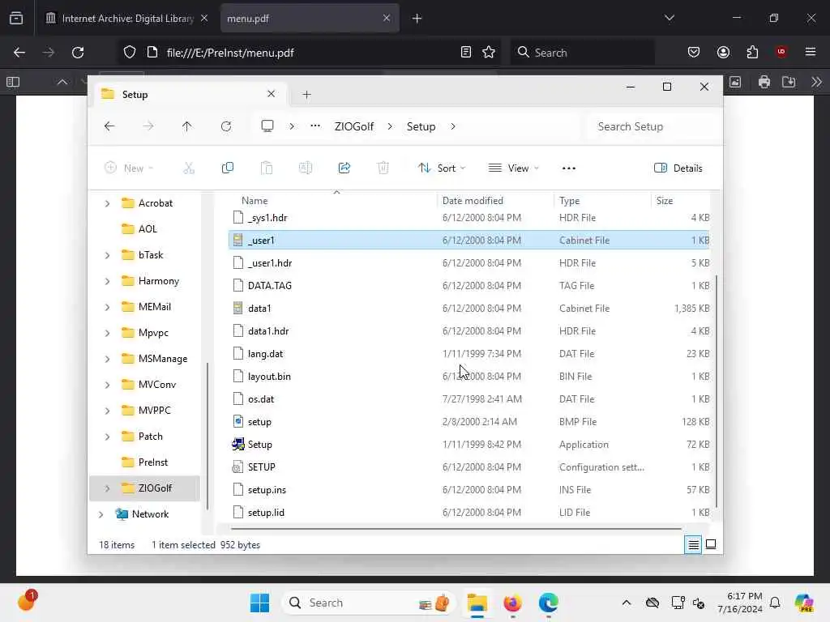The width and height of the screenshot is (830, 622).
Task: Open Windows Start menu
Action: [259, 603]
